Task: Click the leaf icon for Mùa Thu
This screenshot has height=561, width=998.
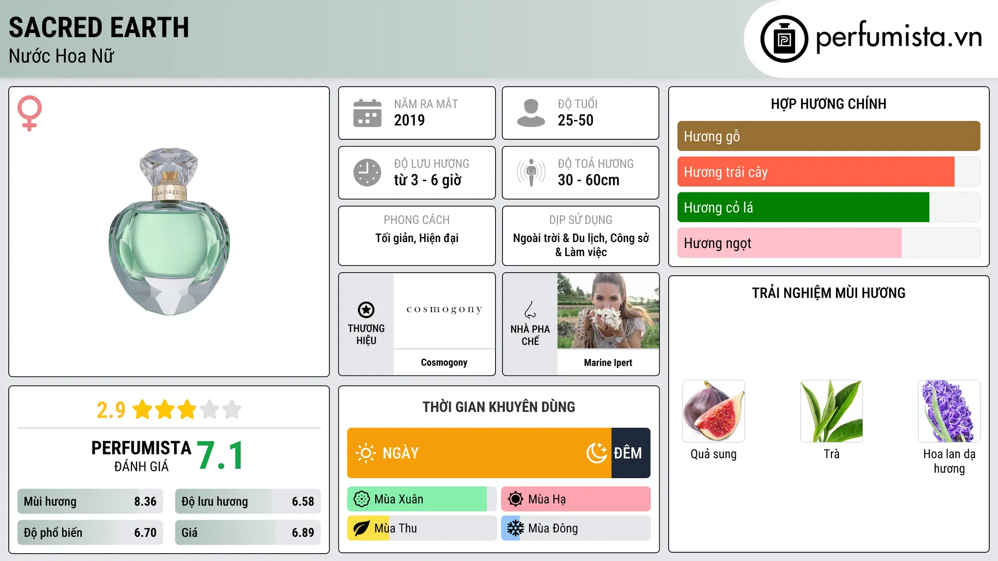Action: 362,528
